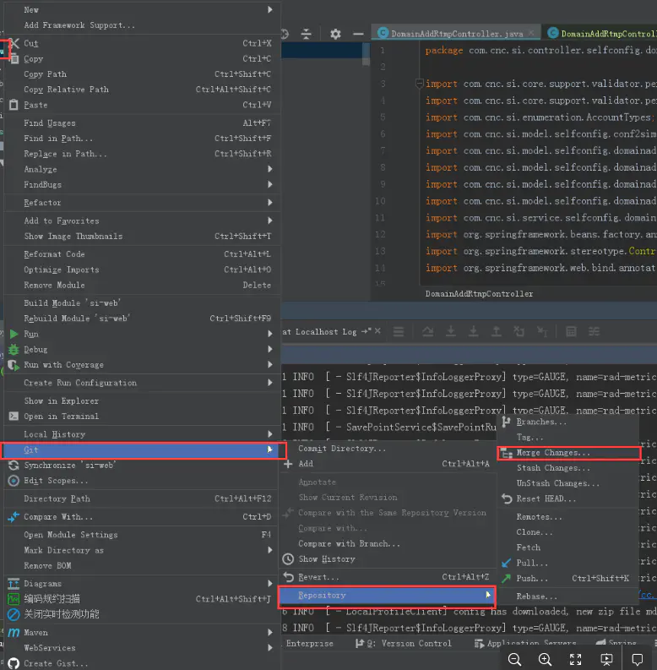Image resolution: width=657 pixels, height=670 pixels.
Task: Click the hide panel minus icon
Action: click(x=358, y=34)
